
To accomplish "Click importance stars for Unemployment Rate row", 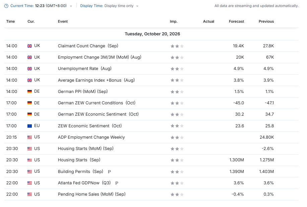I will pos(177,69).
